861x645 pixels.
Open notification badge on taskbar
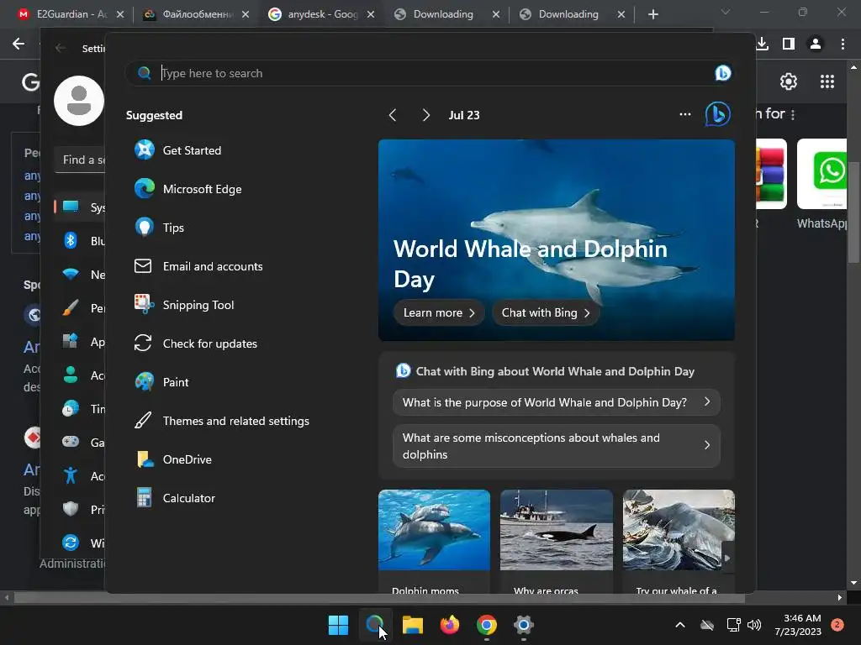click(x=837, y=625)
